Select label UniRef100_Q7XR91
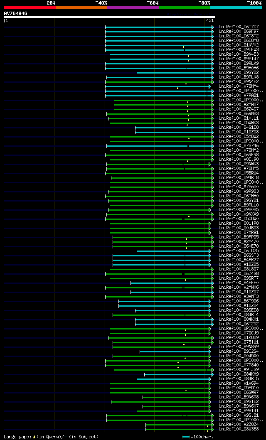 239,233
